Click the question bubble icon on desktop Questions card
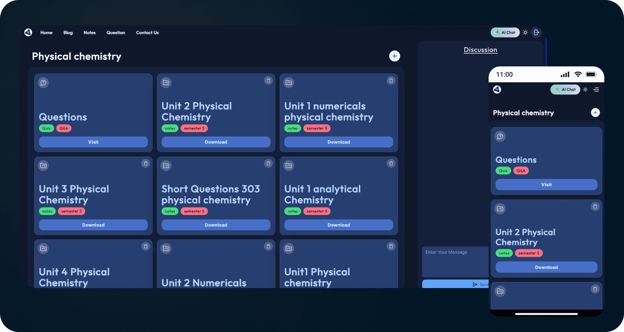624x332 pixels. [43, 83]
